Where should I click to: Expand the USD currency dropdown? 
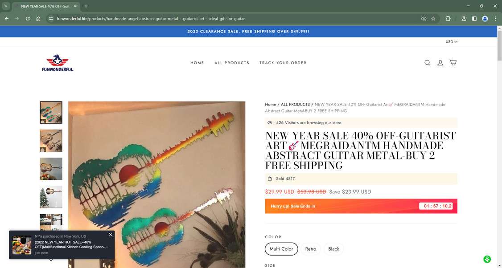click(452, 41)
